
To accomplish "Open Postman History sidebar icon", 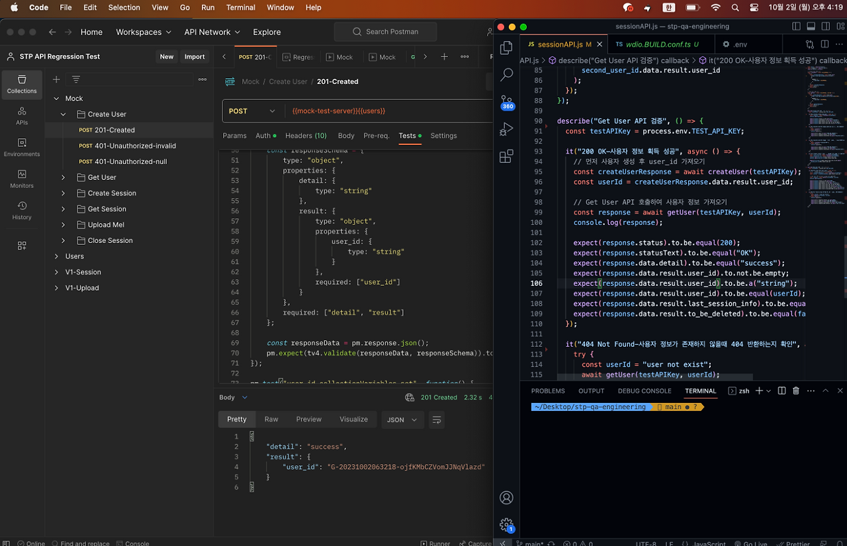I will pyautogui.click(x=22, y=210).
